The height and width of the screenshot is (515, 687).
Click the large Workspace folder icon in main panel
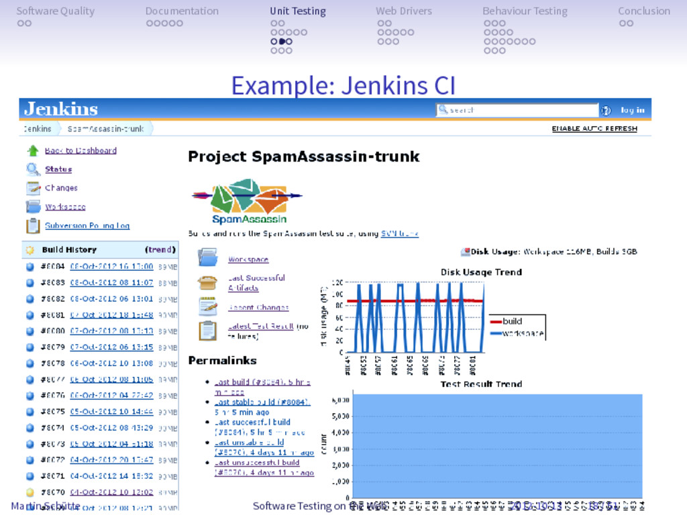208,257
